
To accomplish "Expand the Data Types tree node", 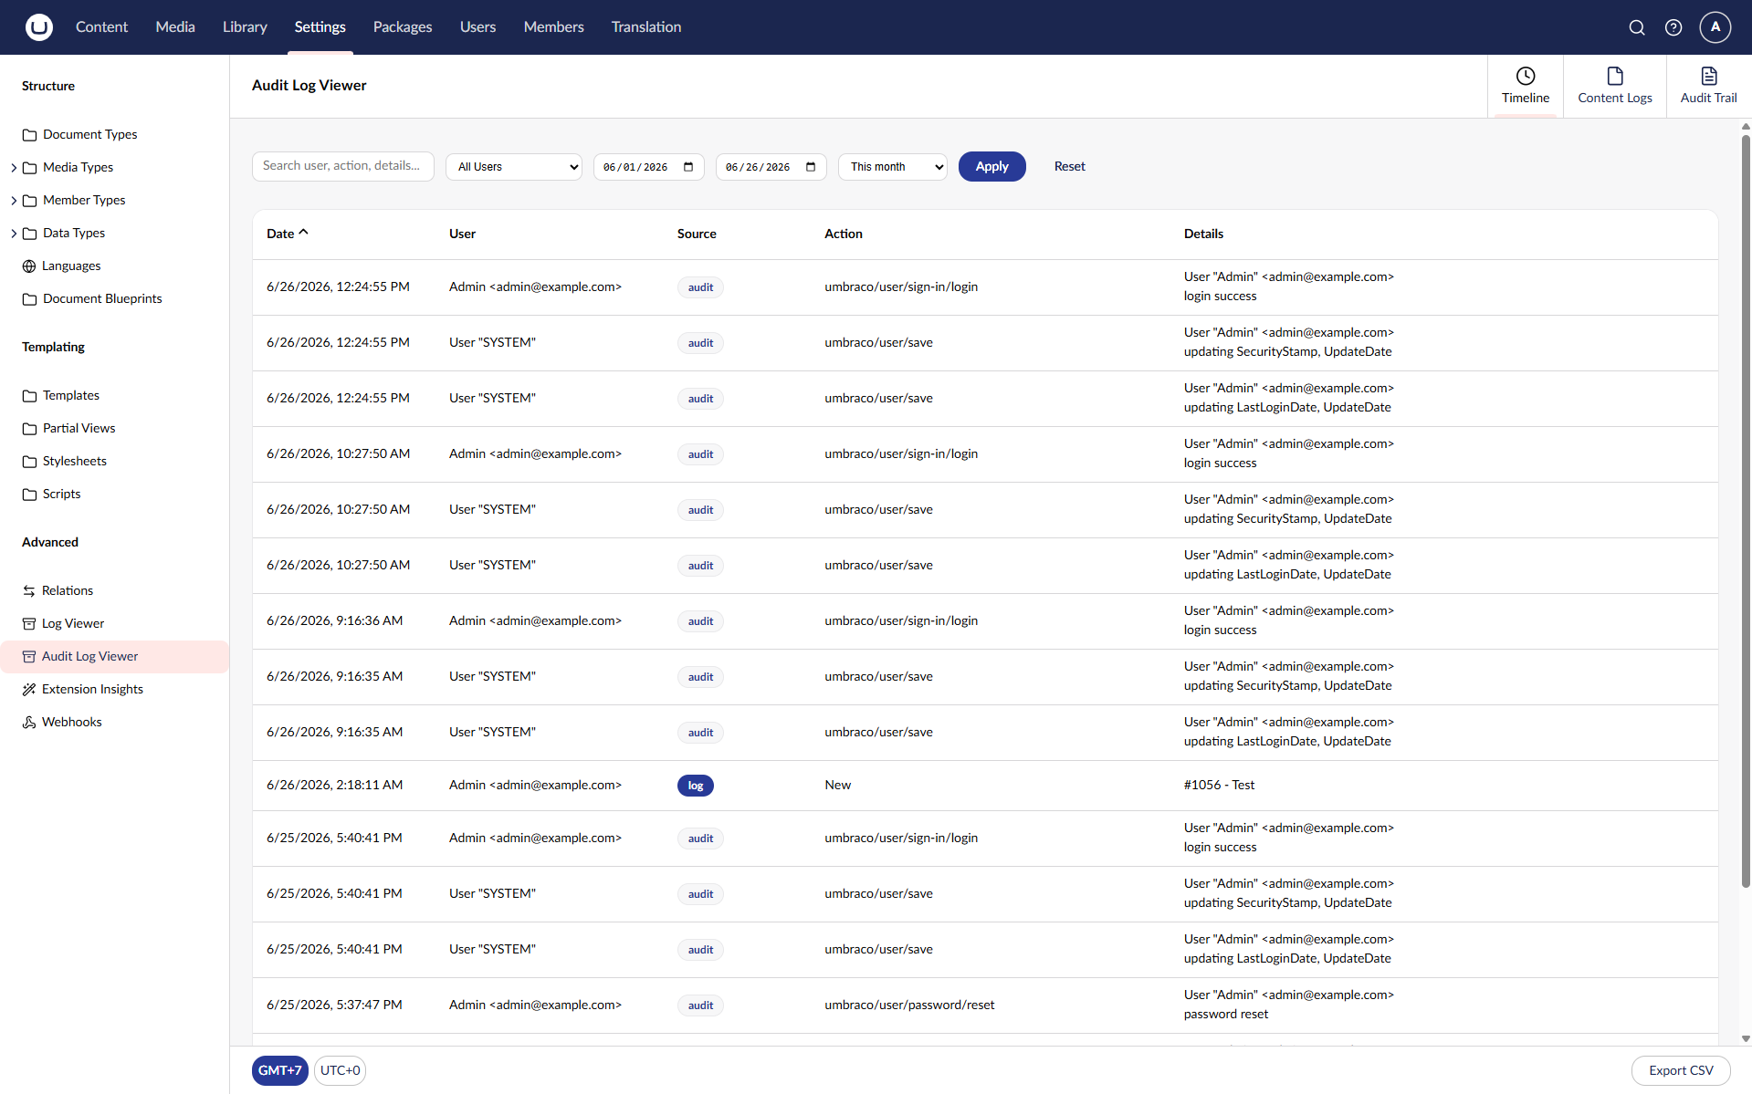I will (14, 234).
